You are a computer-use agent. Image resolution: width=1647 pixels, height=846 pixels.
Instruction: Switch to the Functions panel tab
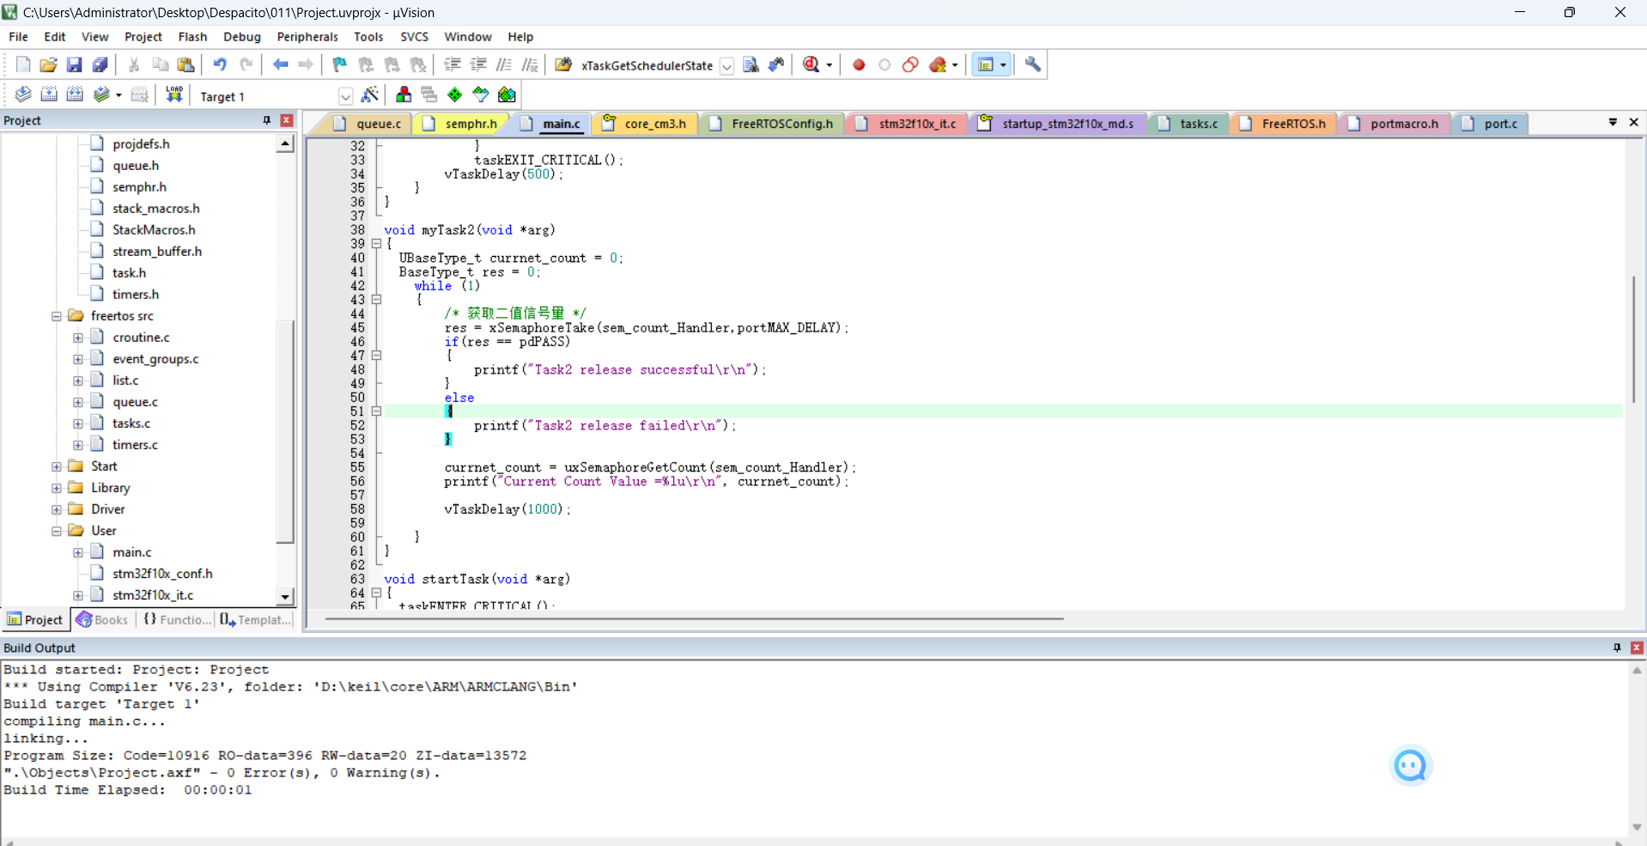[x=177, y=619]
